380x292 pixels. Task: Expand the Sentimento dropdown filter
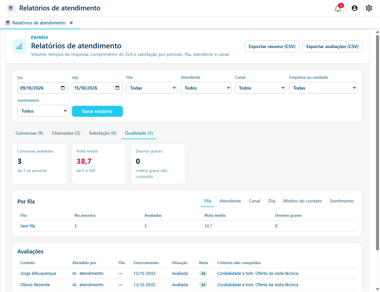[43, 111]
